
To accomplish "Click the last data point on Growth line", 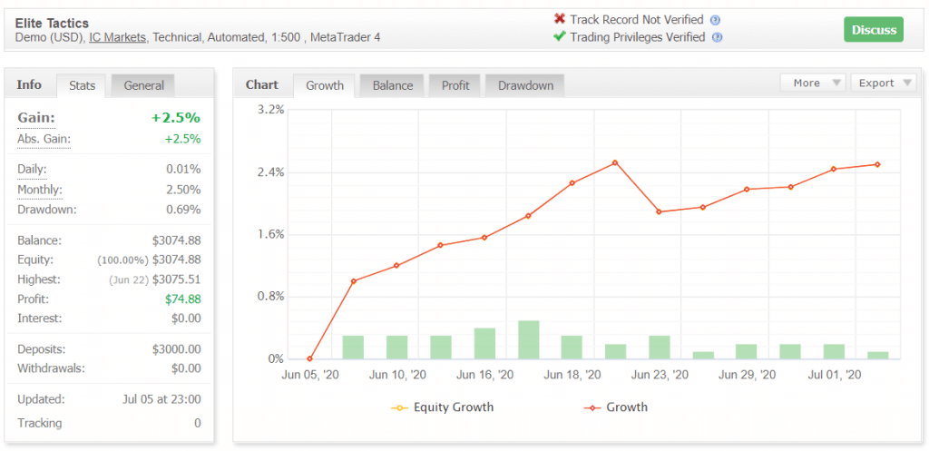I will click(x=877, y=164).
